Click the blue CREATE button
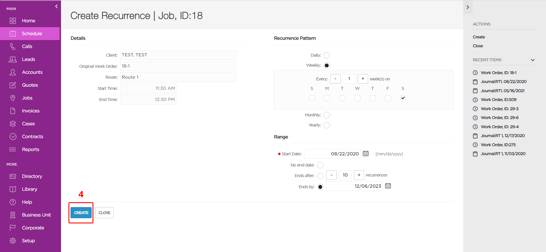 pyautogui.click(x=81, y=213)
